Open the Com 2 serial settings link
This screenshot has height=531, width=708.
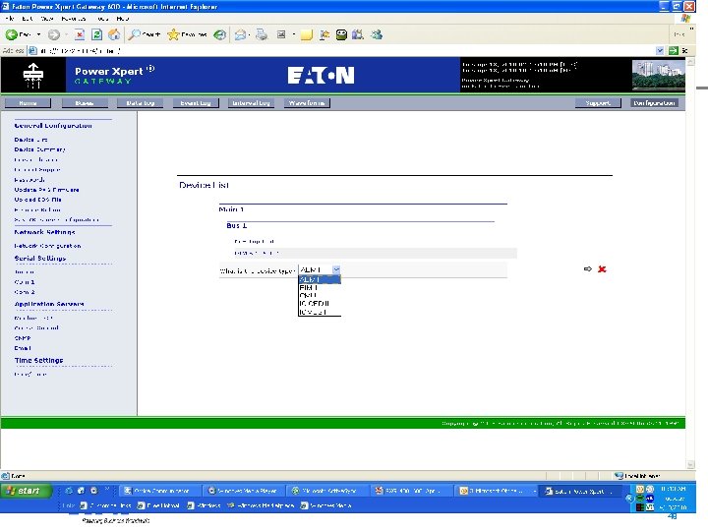tap(25, 292)
